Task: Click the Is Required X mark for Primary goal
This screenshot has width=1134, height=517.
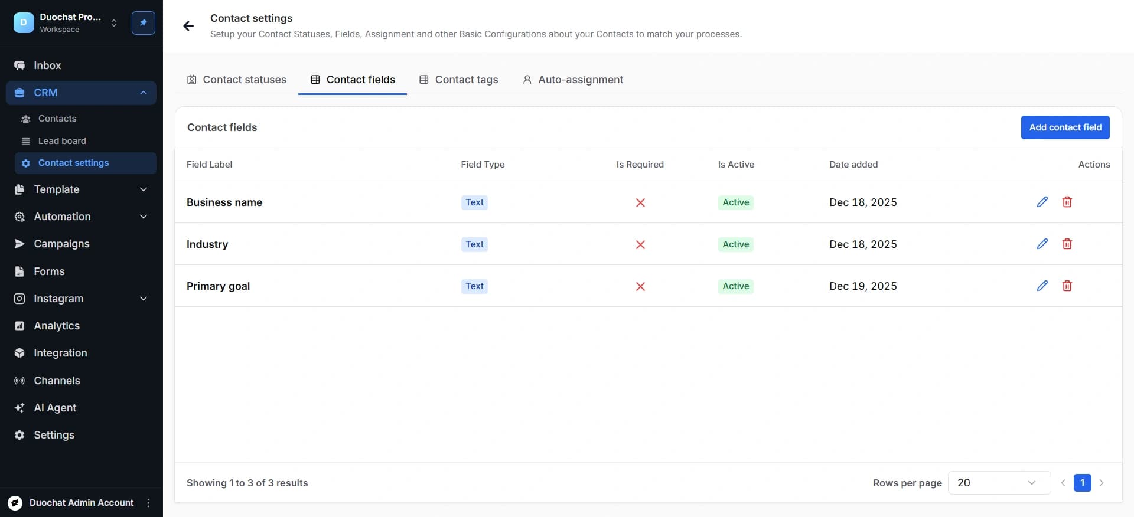Action: tap(640, 286)
